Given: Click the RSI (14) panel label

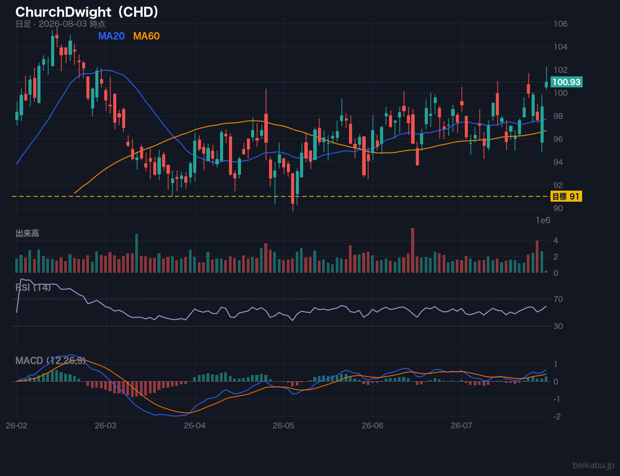Looking at the screenshot, I should [33, 287].
